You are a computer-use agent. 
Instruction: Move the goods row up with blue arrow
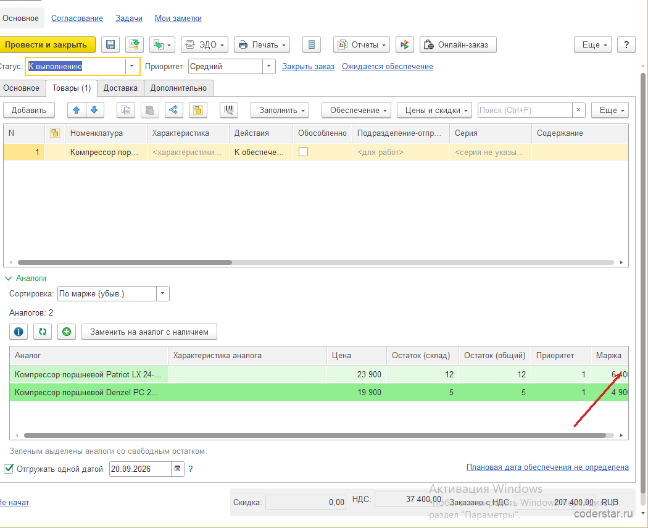pos(77,110)
